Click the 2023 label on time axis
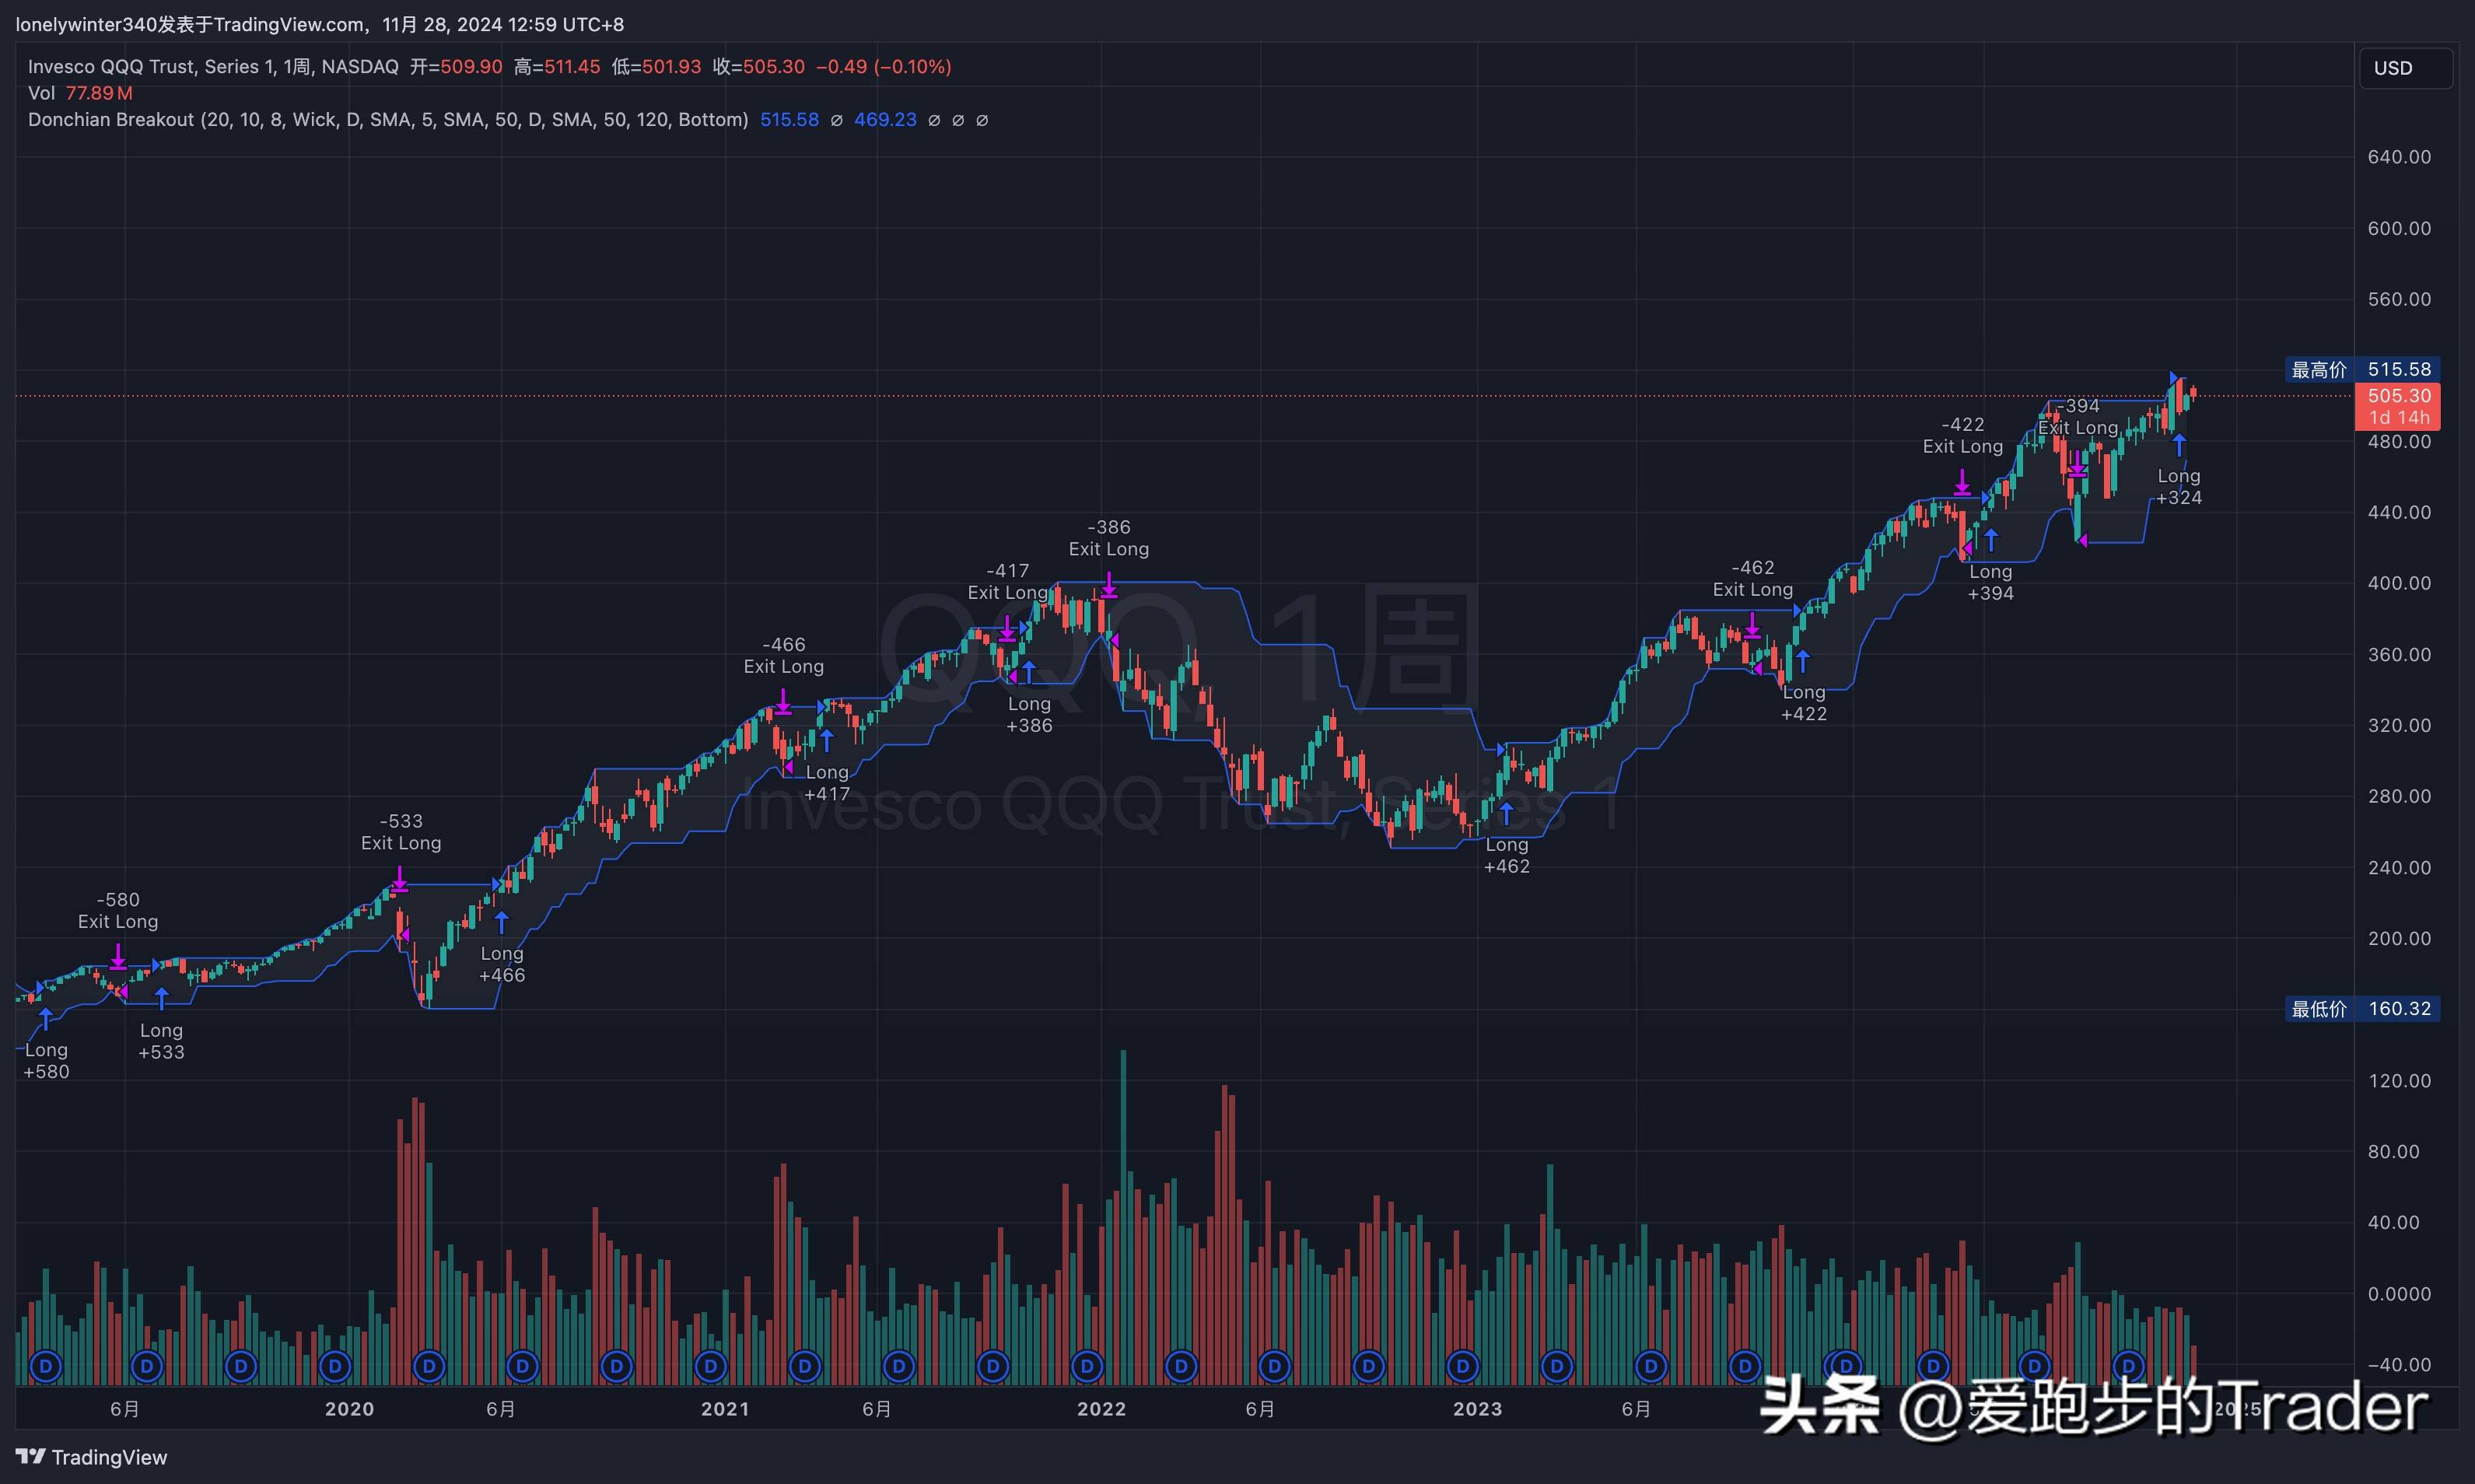Viewport: 2475px width, 1484px height. pyautogui.click(x=1477, y=1409)
